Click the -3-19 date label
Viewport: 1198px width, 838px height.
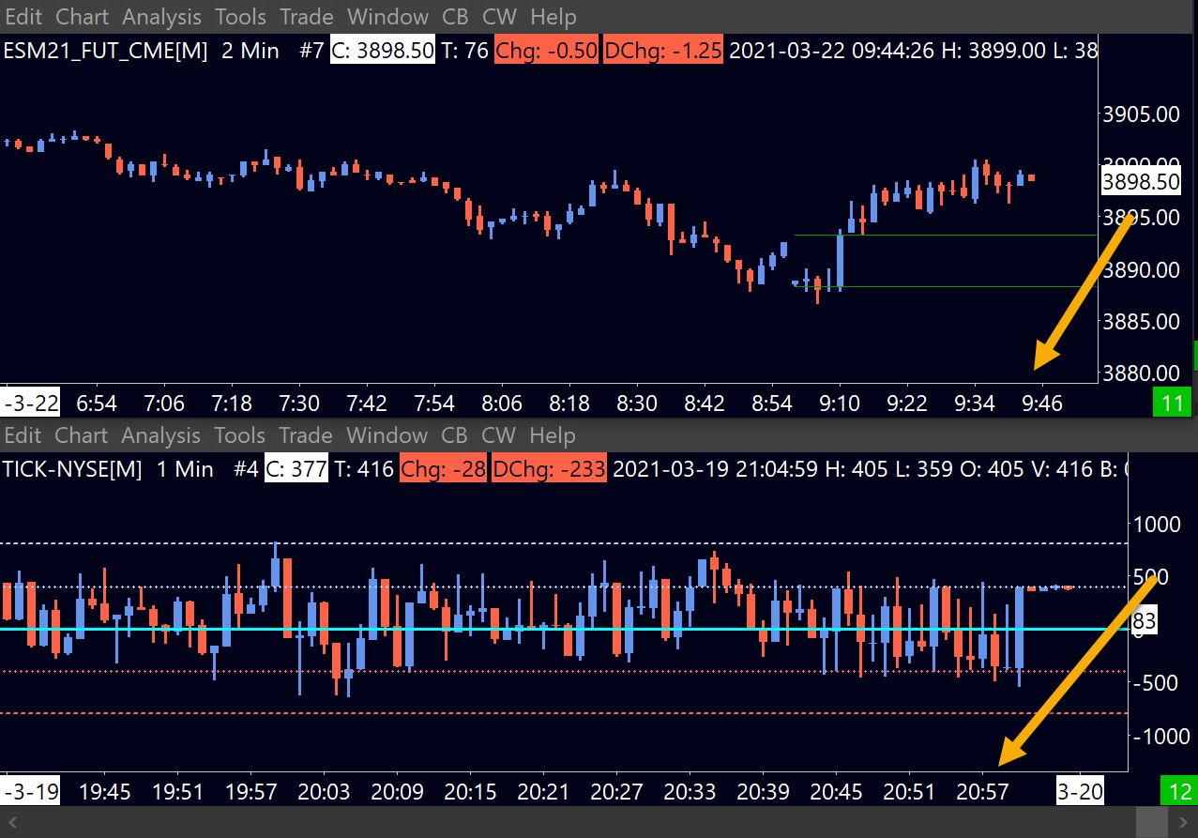click(32, 792)
